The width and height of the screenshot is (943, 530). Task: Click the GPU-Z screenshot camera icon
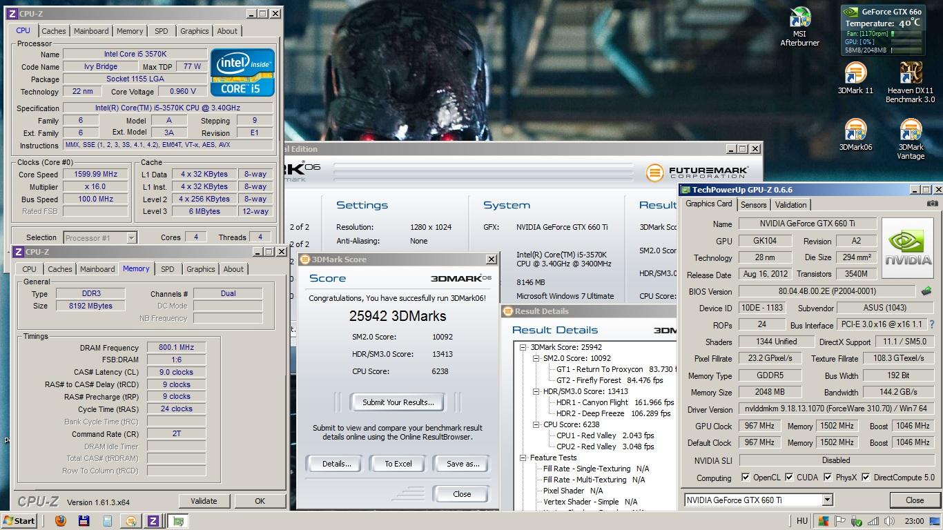click(x=932, y=204)
